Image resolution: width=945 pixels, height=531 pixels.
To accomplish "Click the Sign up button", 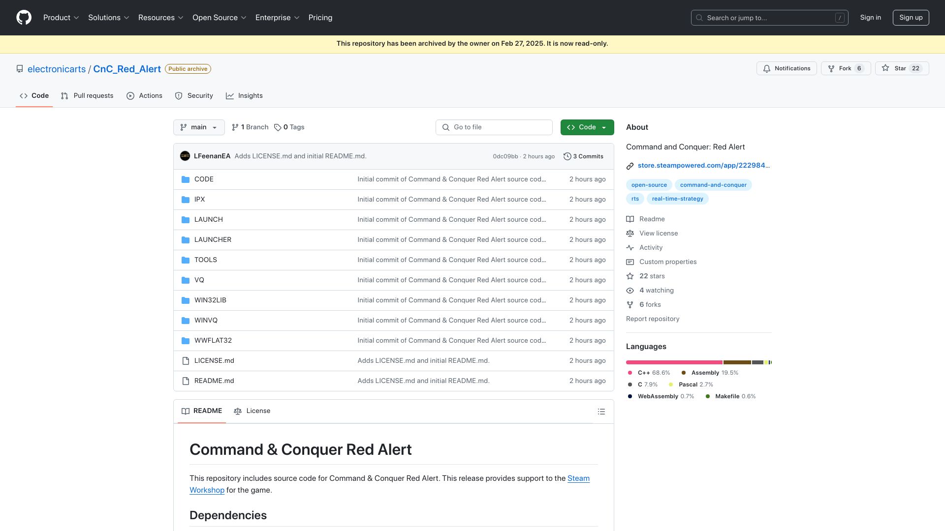I will [x=911, y=18].
